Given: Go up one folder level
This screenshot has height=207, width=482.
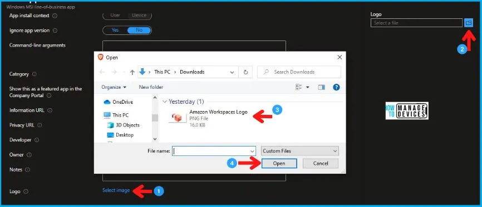Looking at the screenshot, I should click(132, 72).
